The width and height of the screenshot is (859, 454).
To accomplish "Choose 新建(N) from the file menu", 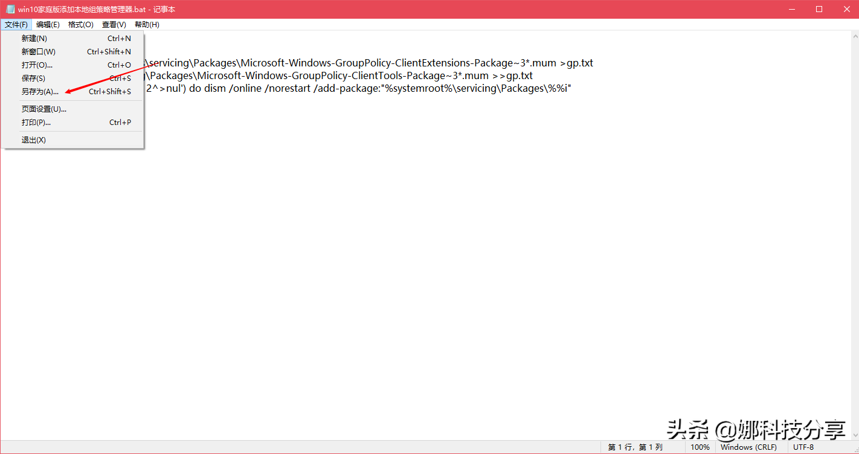I will tap(72, 39).
